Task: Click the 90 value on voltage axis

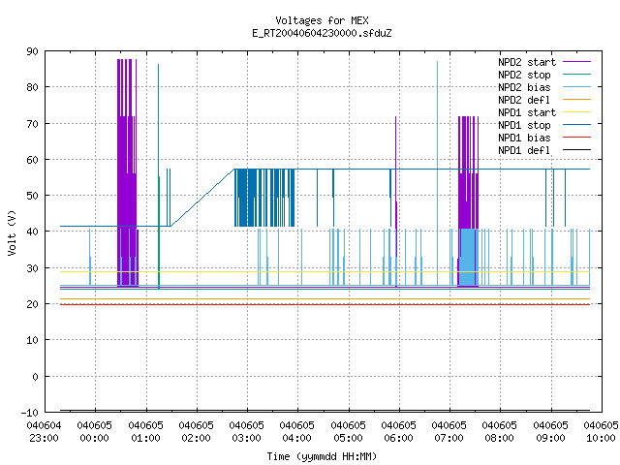Action: (x=32, y=51)
